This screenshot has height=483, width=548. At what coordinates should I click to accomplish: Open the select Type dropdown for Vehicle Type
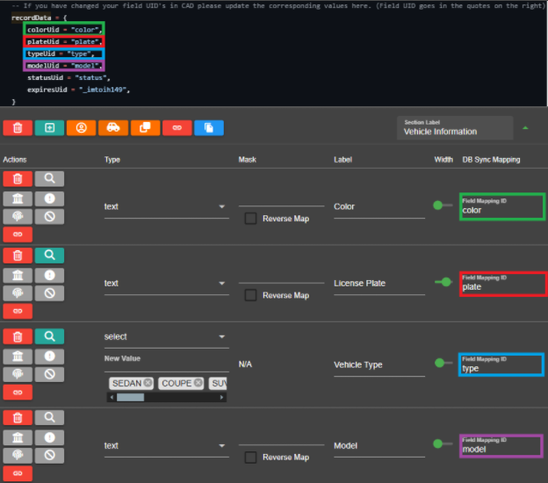165,336
